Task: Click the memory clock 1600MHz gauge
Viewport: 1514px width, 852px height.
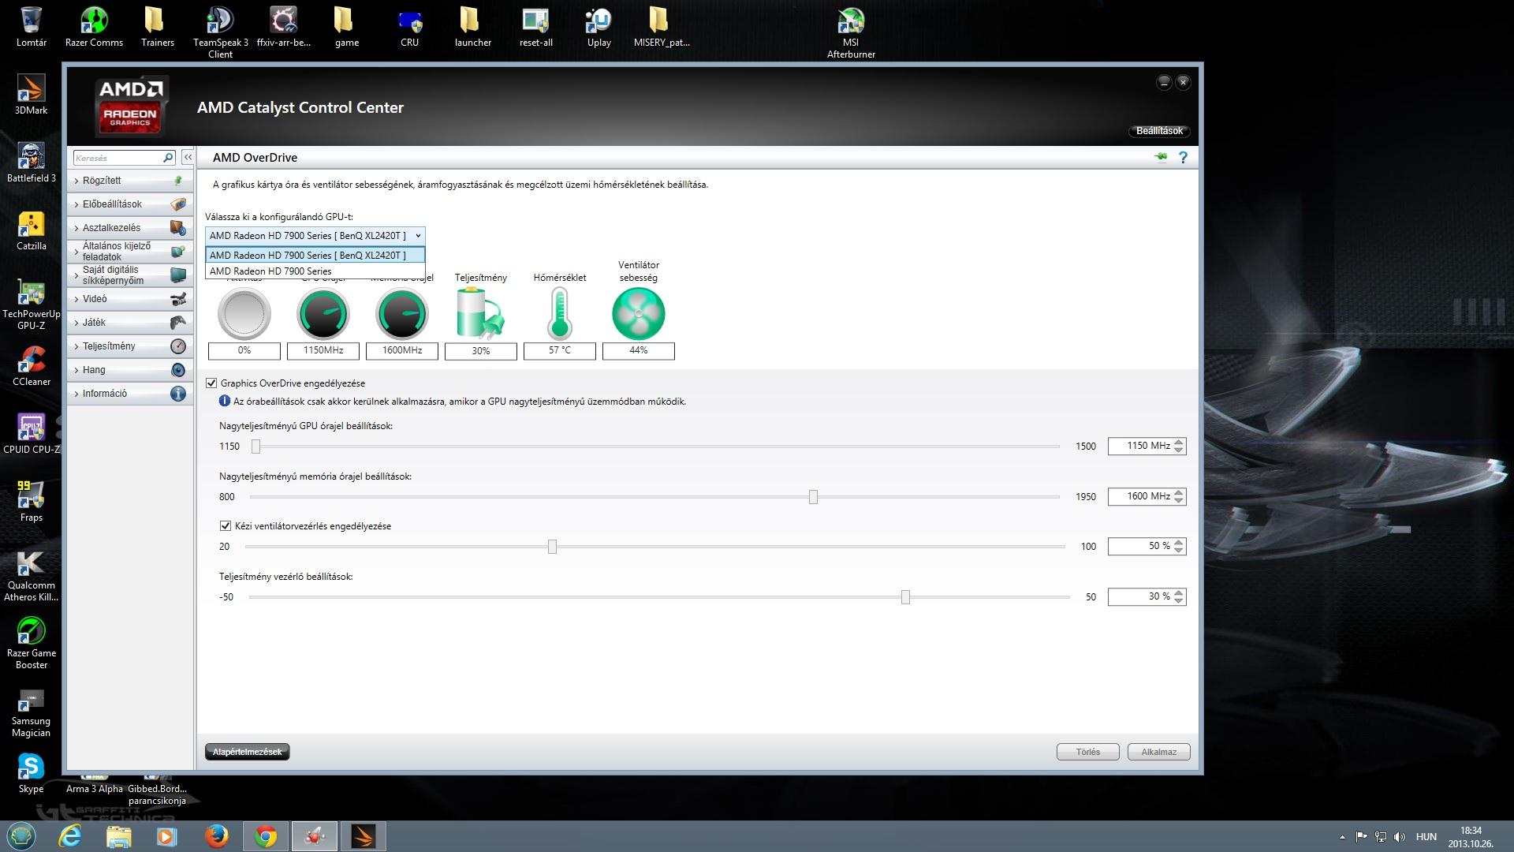Action: 402,314
